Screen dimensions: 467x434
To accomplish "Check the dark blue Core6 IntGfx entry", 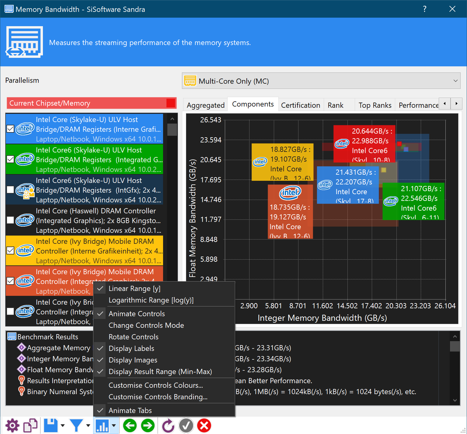I will click(x=10, y=190).
